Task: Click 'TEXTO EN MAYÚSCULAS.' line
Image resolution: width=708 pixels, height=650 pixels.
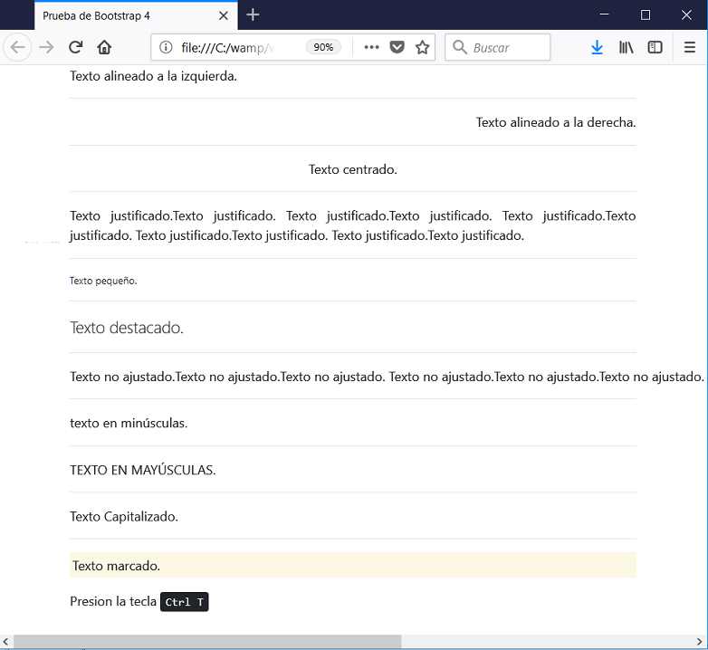Action: [x=143, y=470]
